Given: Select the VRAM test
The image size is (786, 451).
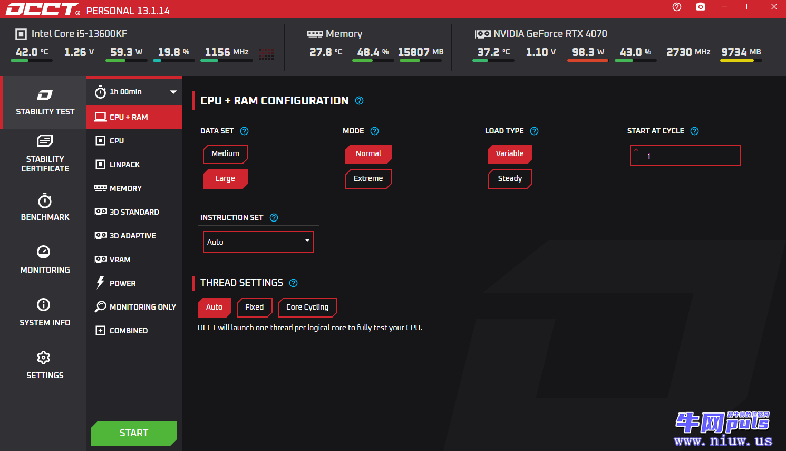Looking at the screenshot, I should 134,260.
